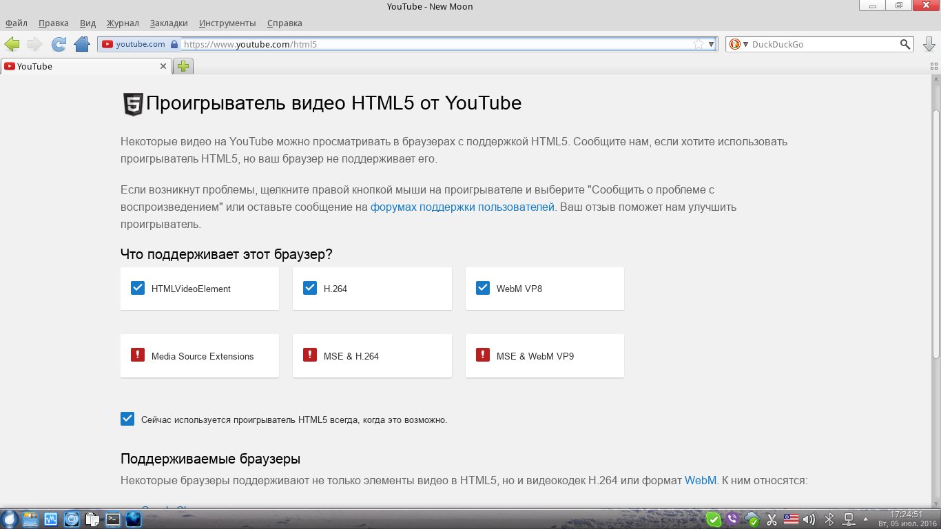The height and width of the screenshot is (529, 941).
Task: Reload the page with the refresh icon
Action: (x=59, y=44)
